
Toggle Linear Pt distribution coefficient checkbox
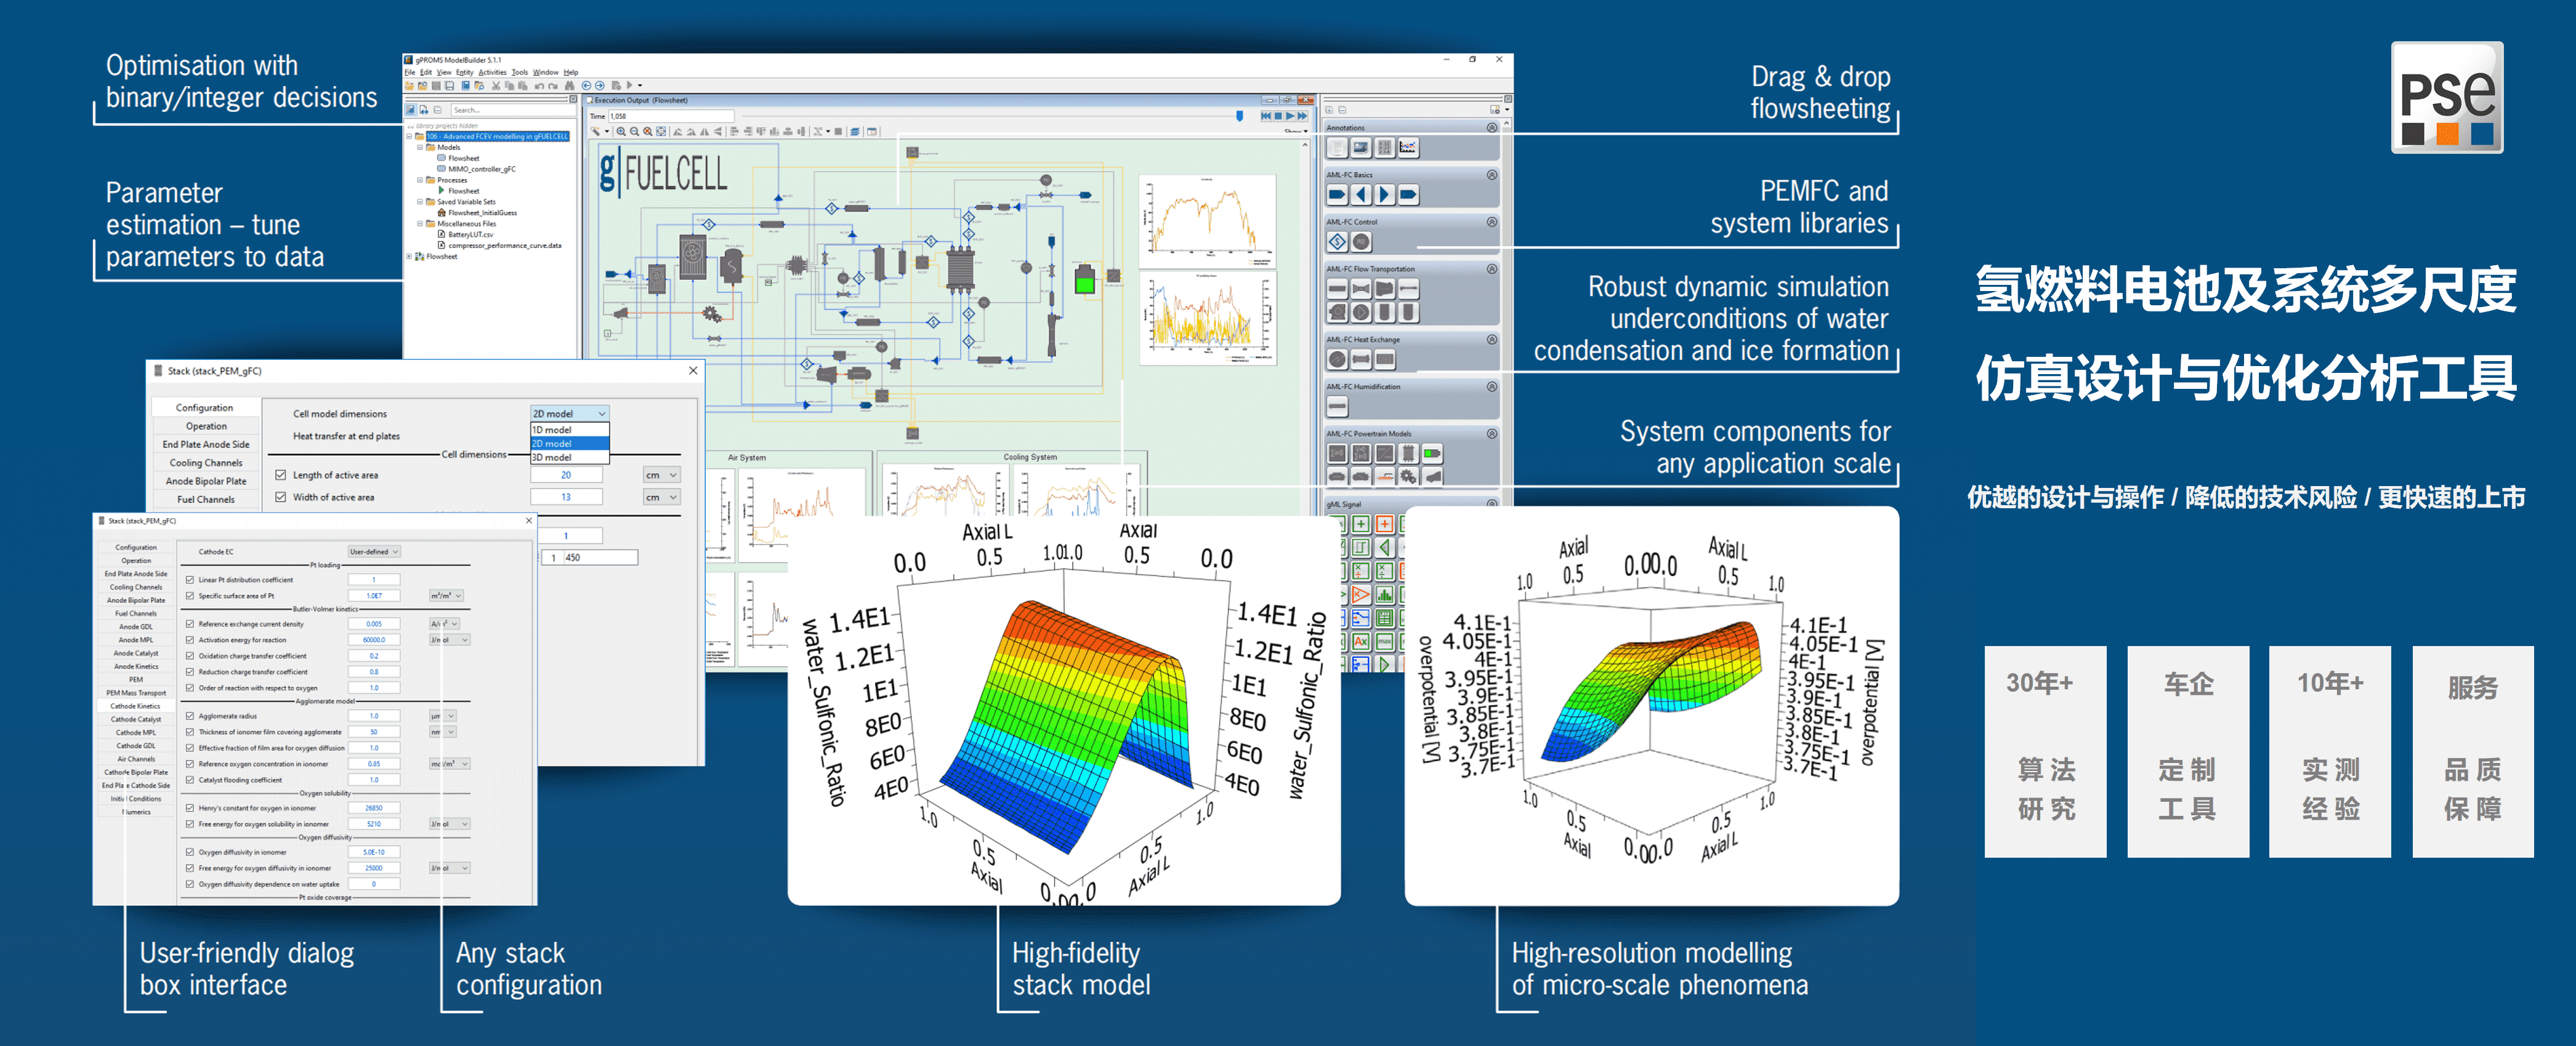coord(190,580)
